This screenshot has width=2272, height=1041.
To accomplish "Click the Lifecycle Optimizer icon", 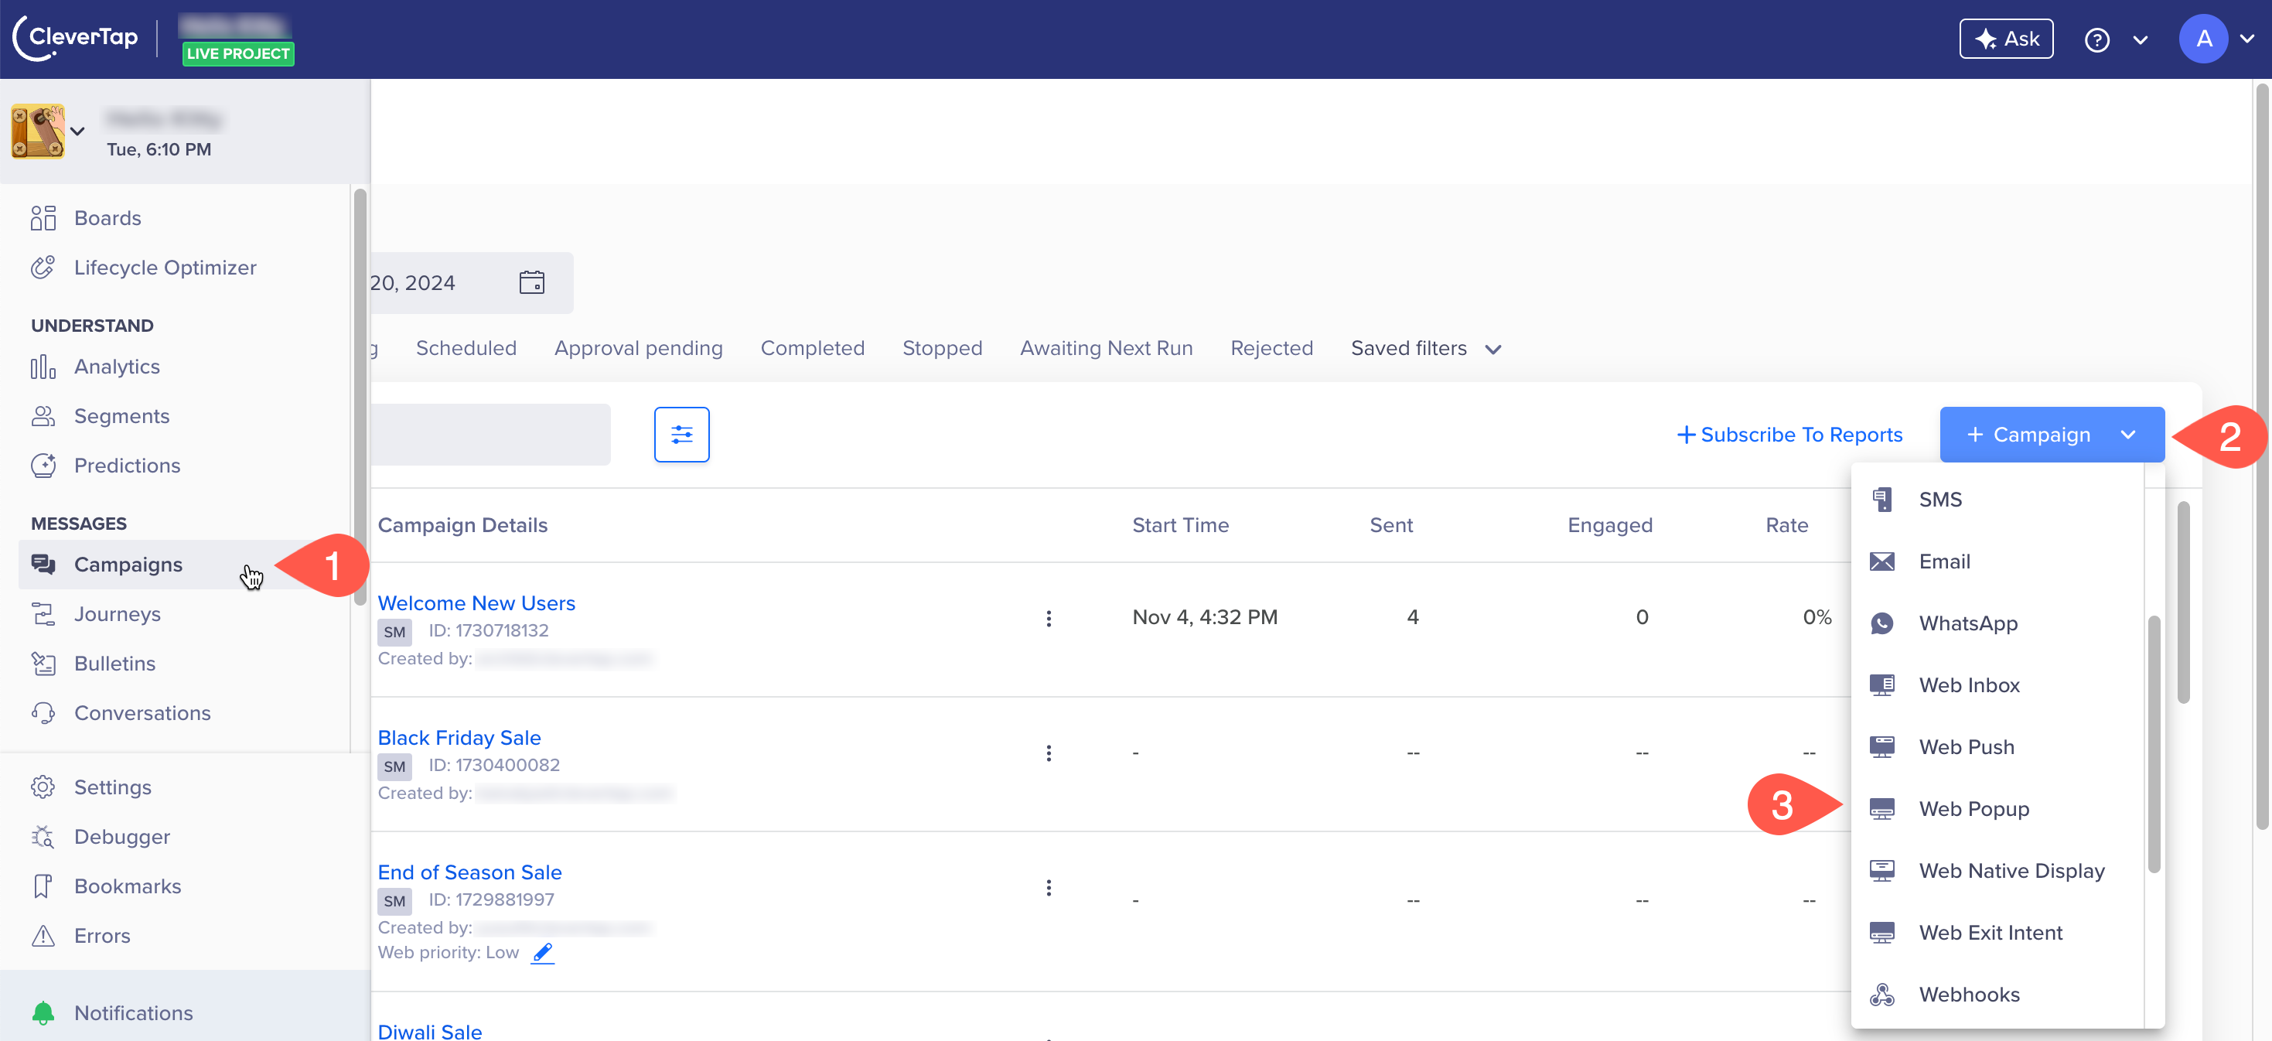I will [x=43, y=267].
